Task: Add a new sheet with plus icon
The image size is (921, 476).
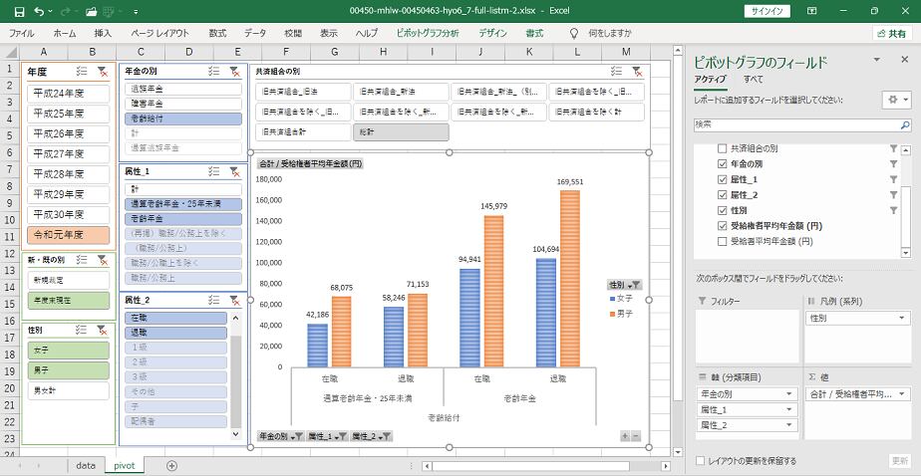Action: (x=171, y=465)
